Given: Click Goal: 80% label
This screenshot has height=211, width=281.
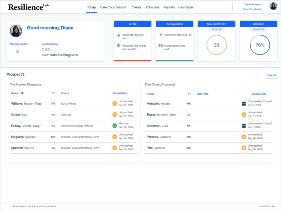Looking at the screenshot, I should [259, 29].
